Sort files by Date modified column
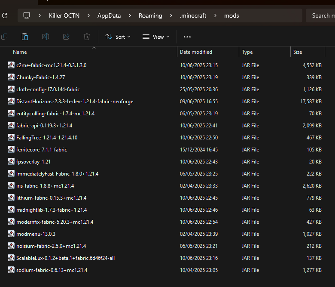 pyautogui.click(x=196, y=52)
